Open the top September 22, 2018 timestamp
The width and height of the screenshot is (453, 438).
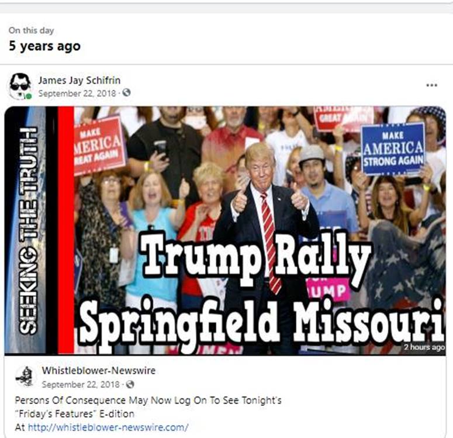point(77,94)
